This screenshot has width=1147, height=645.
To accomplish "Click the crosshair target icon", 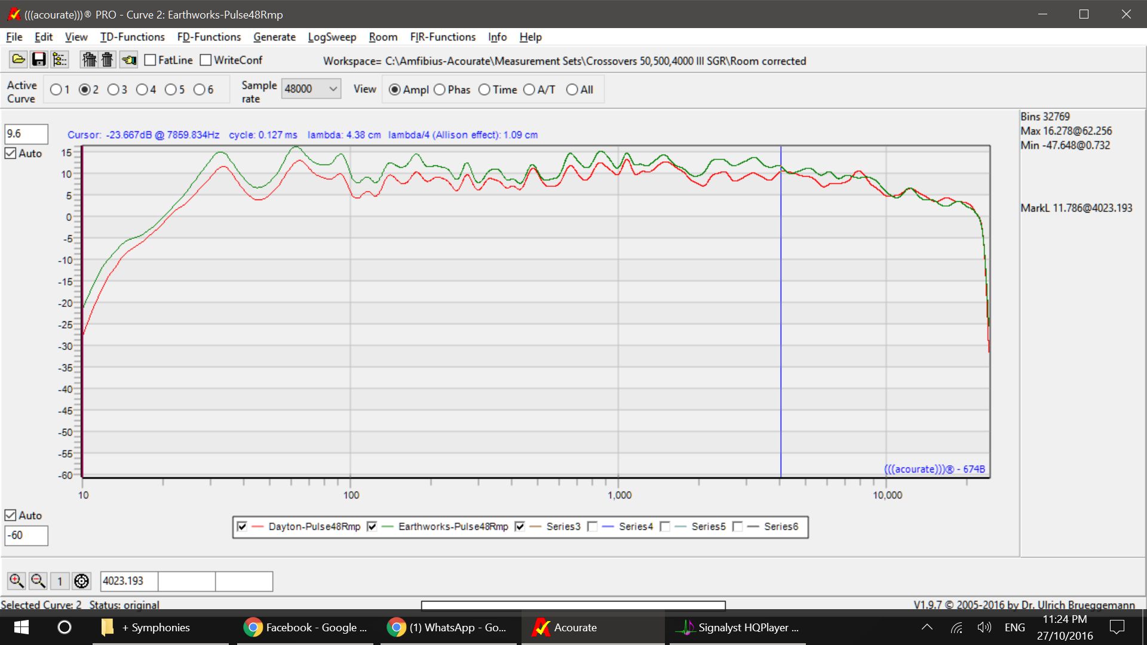I will click(x=81, y=580).
